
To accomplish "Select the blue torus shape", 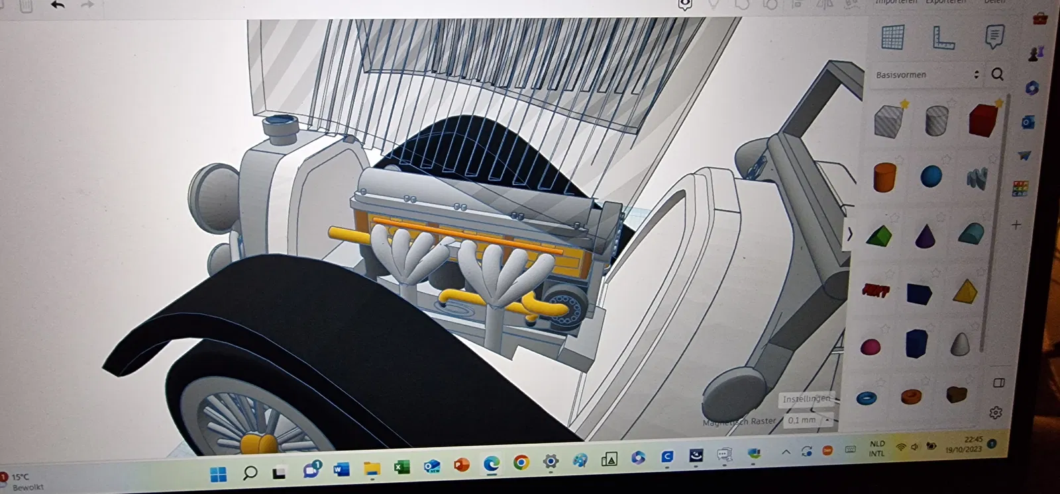I will [867, 398].
